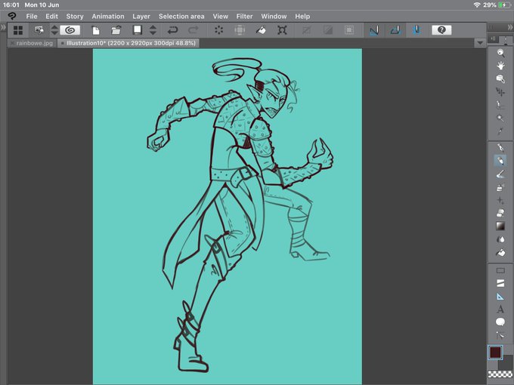The width and height of the screenshot is (514, 385).
Task: Toggle Snap to Grid
Action: (x=416, y=30)
